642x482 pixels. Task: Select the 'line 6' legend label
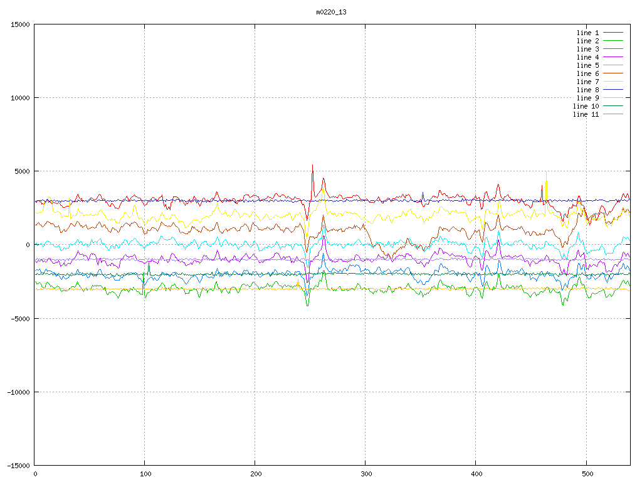pyautogui.click(x=587, y=74)
